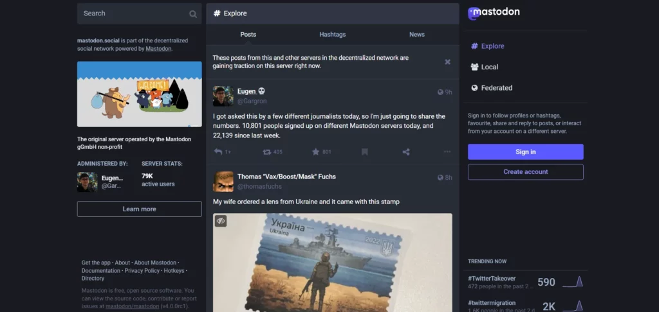Open the Ukraine stamp image
659x312 pixels.
pos(333,263)
